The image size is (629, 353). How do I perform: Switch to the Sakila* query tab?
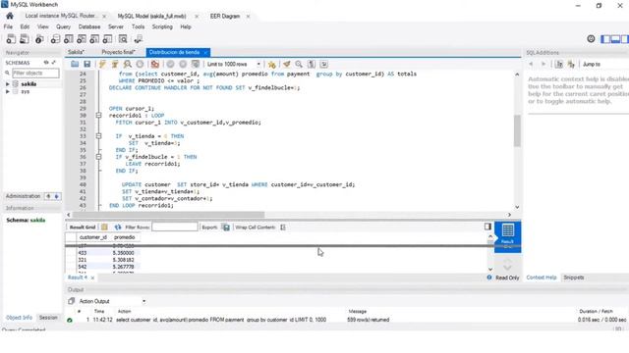click(x=77, y=52)
